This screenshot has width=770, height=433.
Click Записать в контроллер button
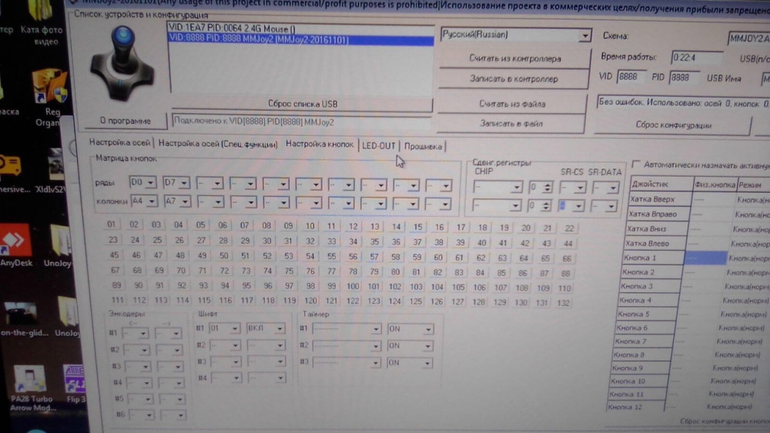514,78
